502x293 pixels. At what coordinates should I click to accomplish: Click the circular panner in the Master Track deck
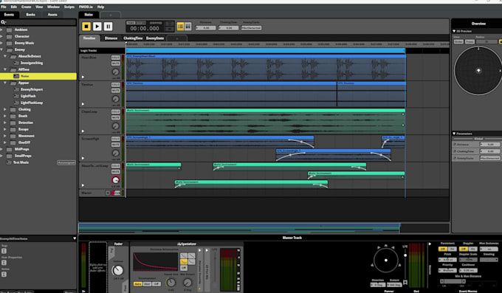pyautogui.click(x=386, y=261)
